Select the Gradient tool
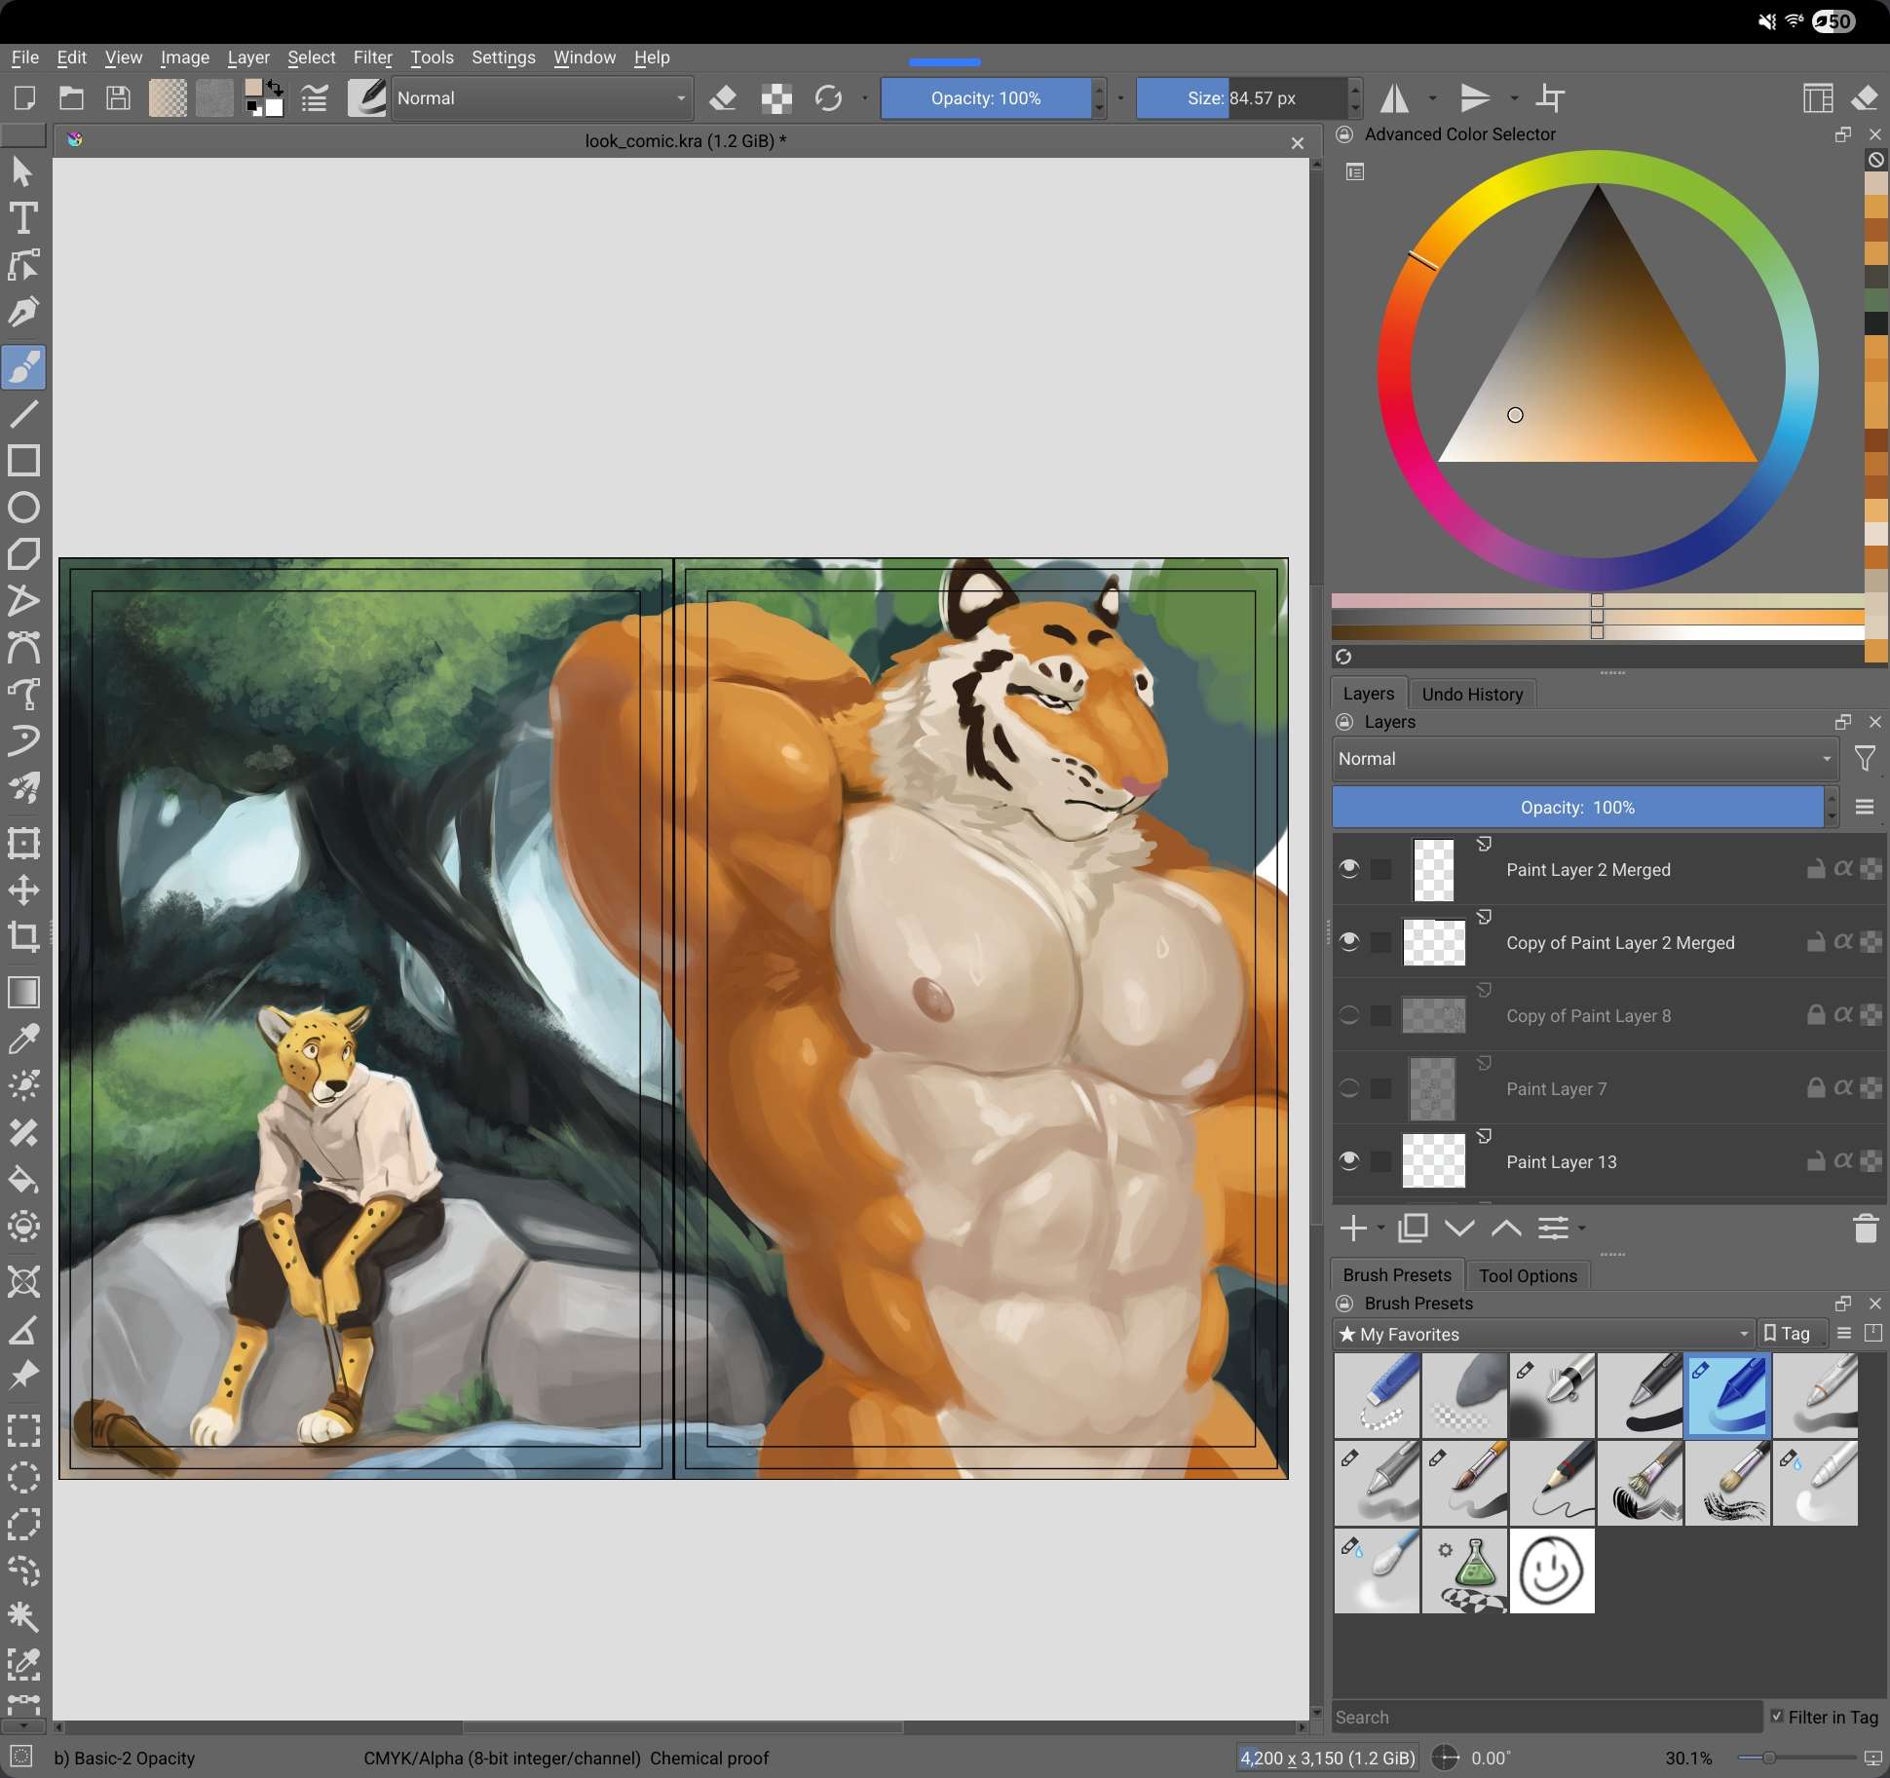 click(23, 992)
